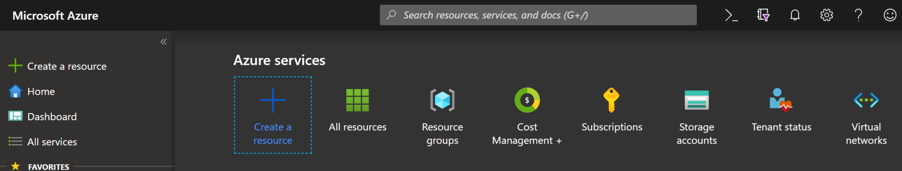
Task: Click the feedback smiley icon
Action: [x=890, y=15]
